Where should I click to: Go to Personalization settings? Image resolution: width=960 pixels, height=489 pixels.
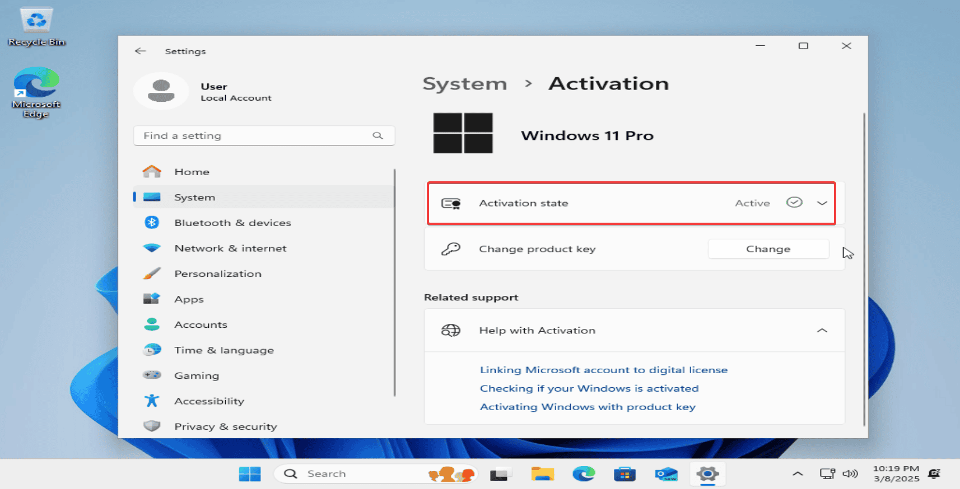217,274
